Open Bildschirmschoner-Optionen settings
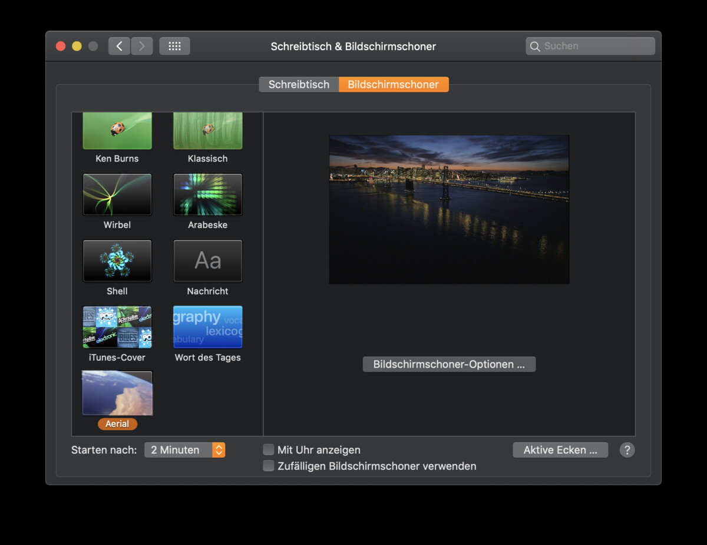The width and height of the screenshot is (707, 545). [449, 364]
